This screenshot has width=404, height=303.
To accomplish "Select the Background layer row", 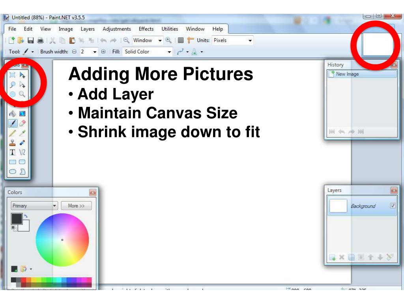I will tap(362, 206).
